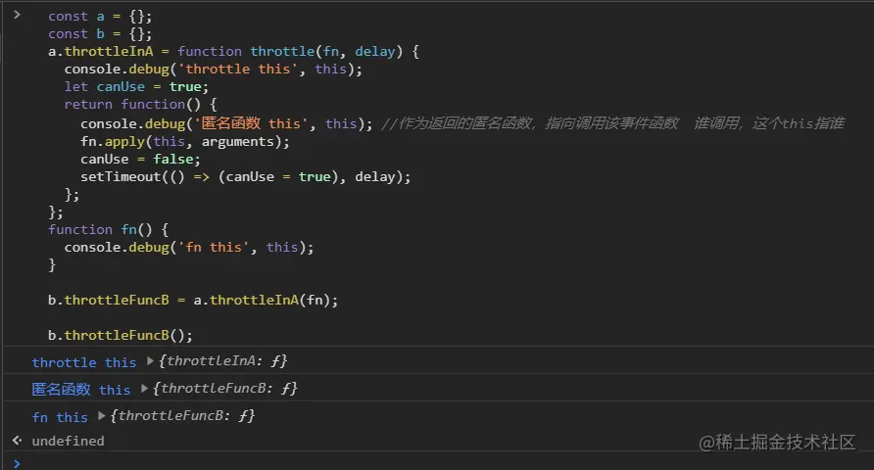Click the 'b.throttleFuncB();' call line
The width and height of the screenshot is (874, 470).
tap(121, 335)
